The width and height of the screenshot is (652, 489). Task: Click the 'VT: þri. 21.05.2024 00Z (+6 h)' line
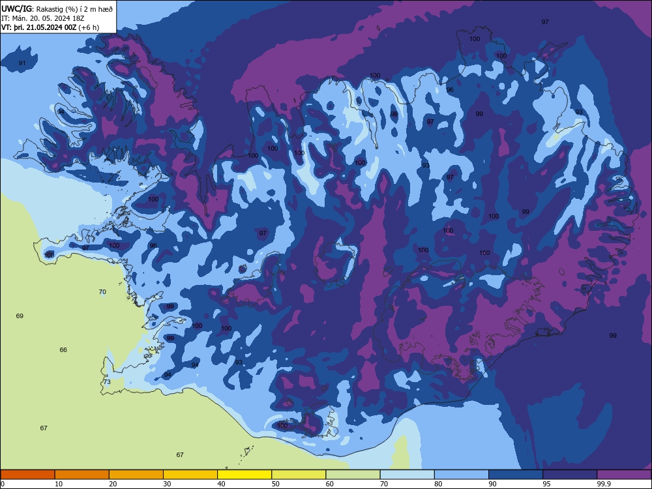(50, 27)
